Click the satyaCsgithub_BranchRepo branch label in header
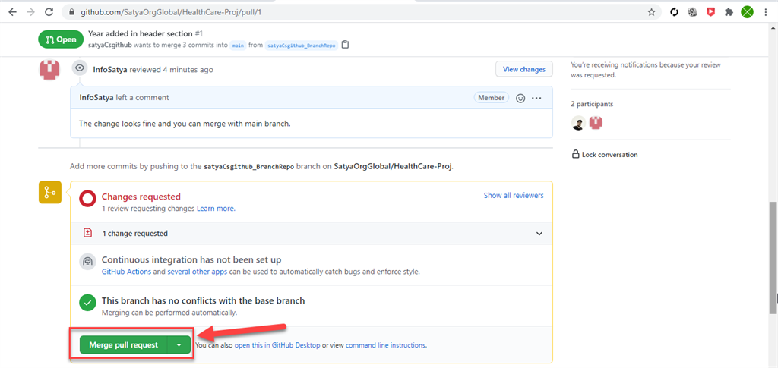 point(302,45)
